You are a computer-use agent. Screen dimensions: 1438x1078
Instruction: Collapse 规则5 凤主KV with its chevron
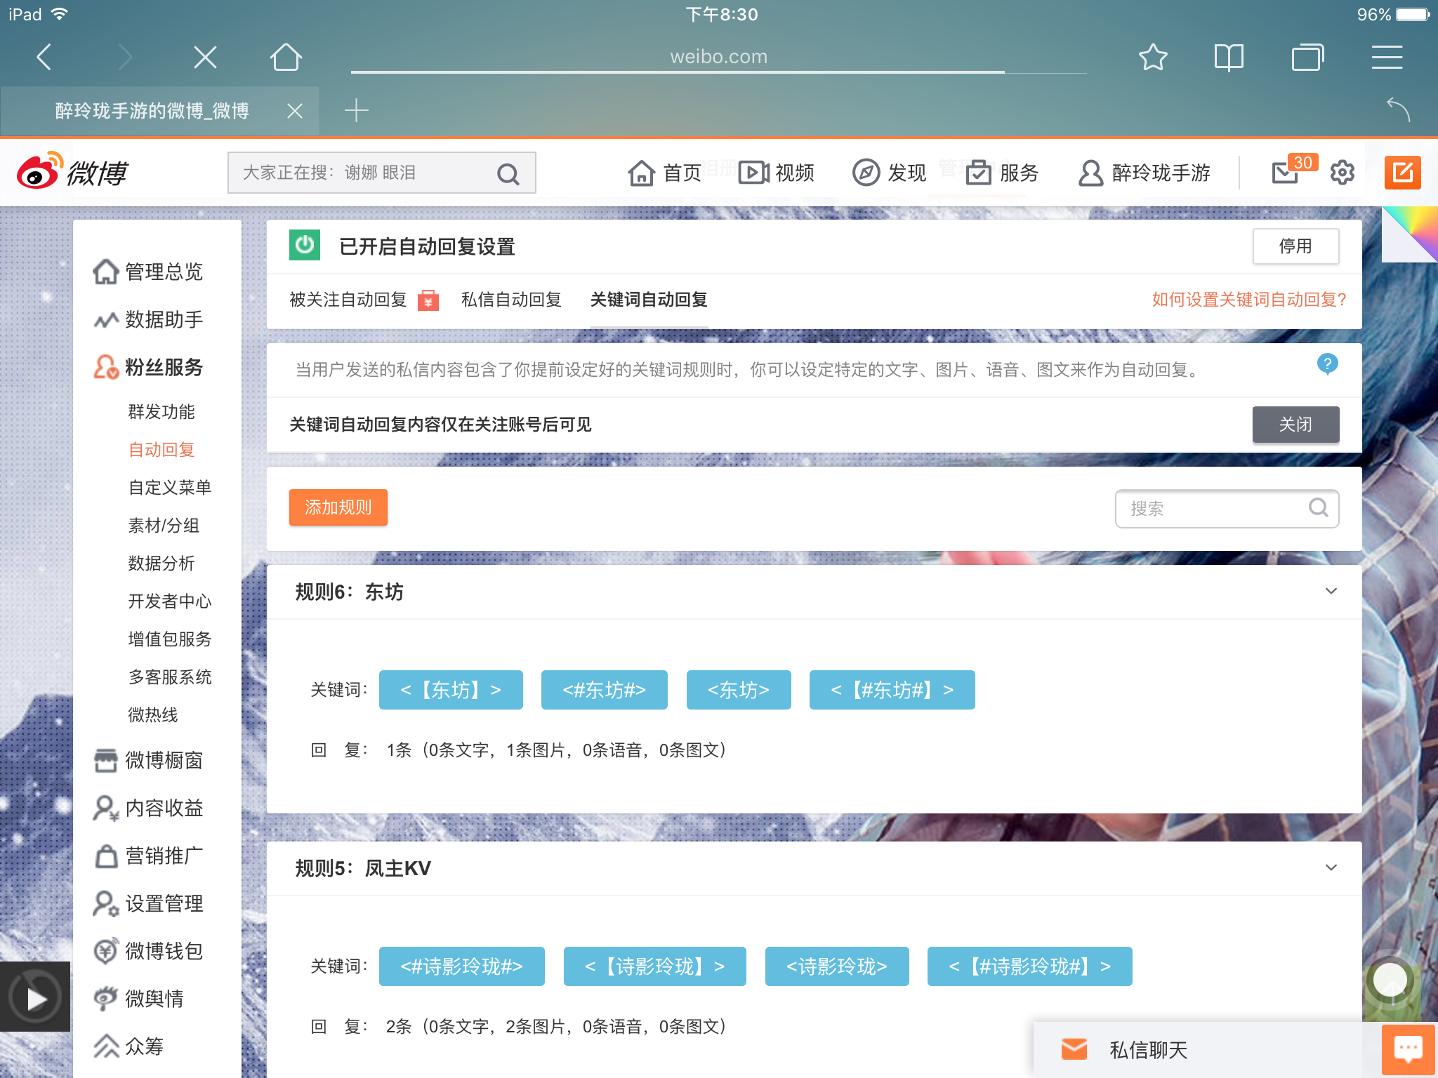[x=1331, y=868]
